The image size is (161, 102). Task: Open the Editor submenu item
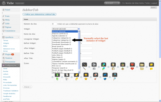point(5,46)
